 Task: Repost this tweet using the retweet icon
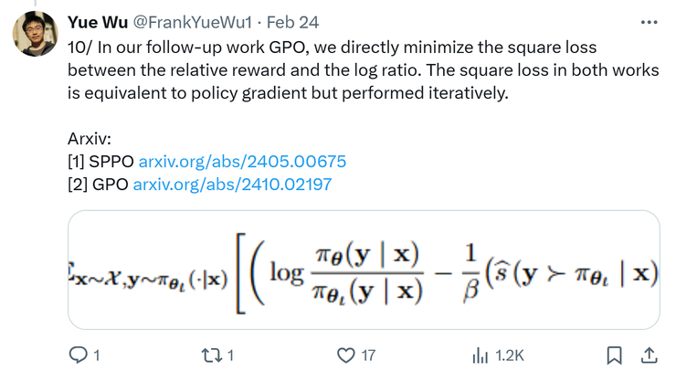(x=209, y=354)
